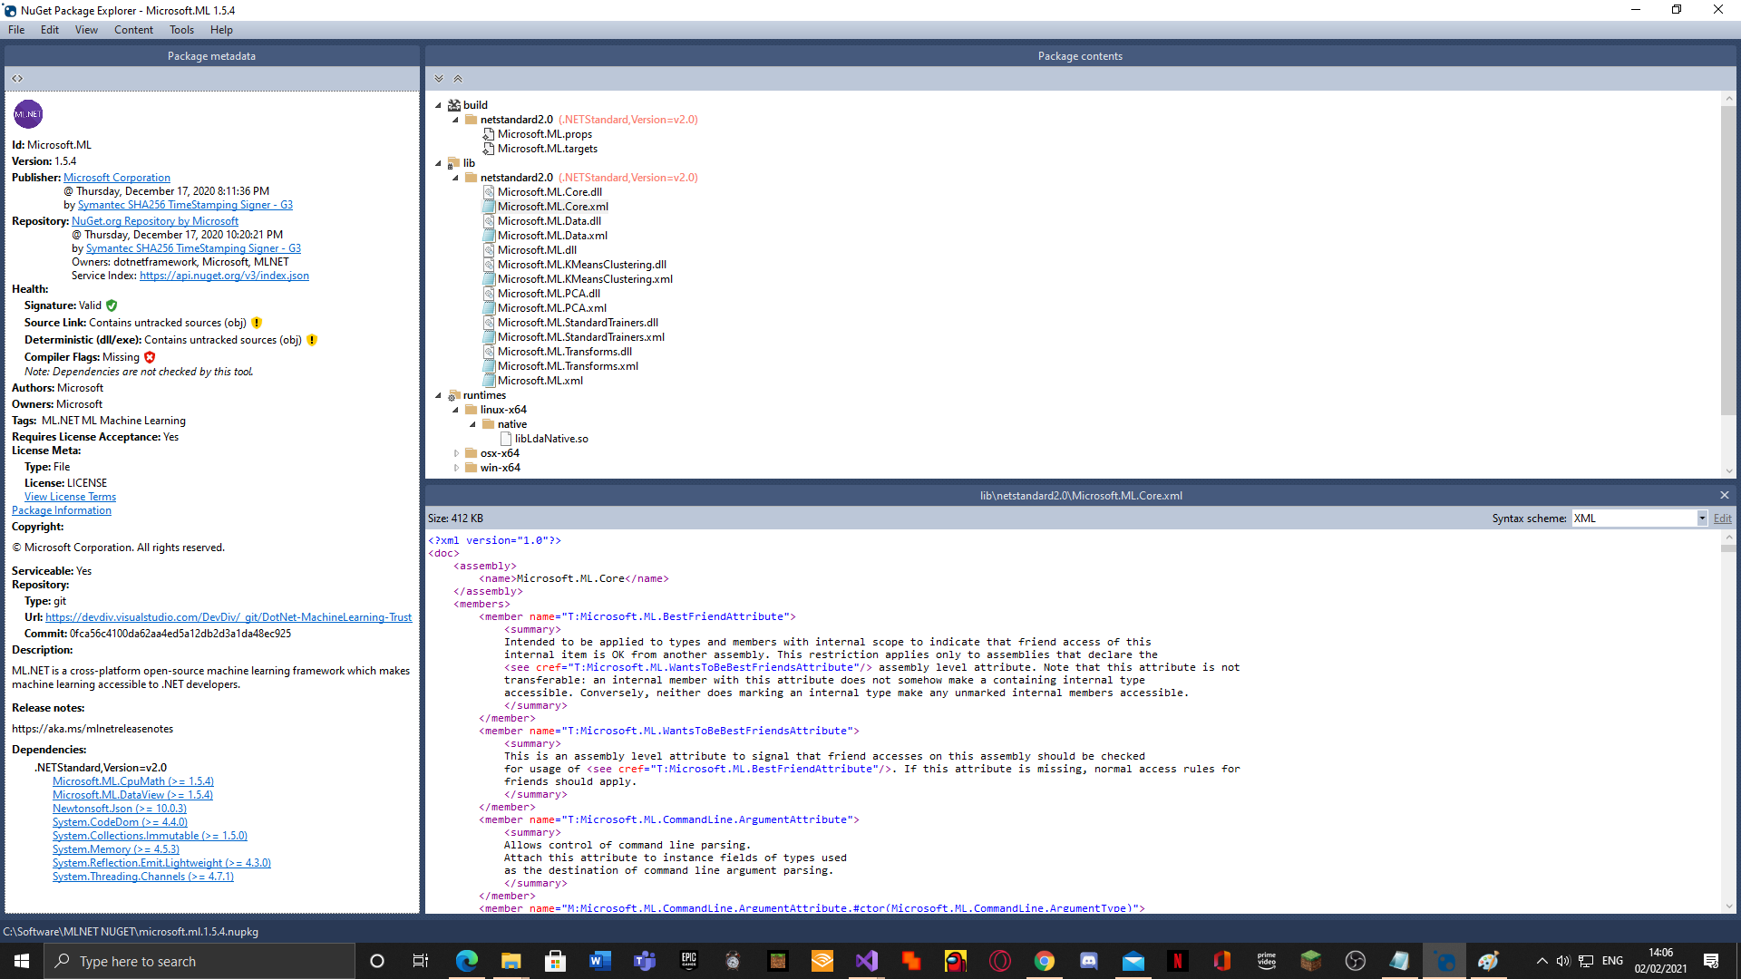Click the ML.NET package logo icon
1741x979 pixels.
(28, 114)
